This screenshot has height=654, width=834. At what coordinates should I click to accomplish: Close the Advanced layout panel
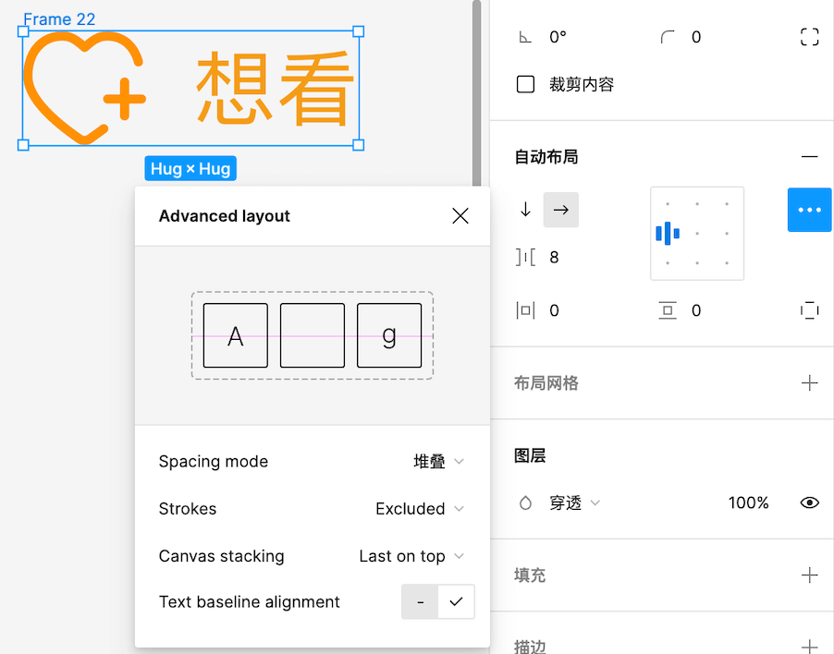pos(460,216)
